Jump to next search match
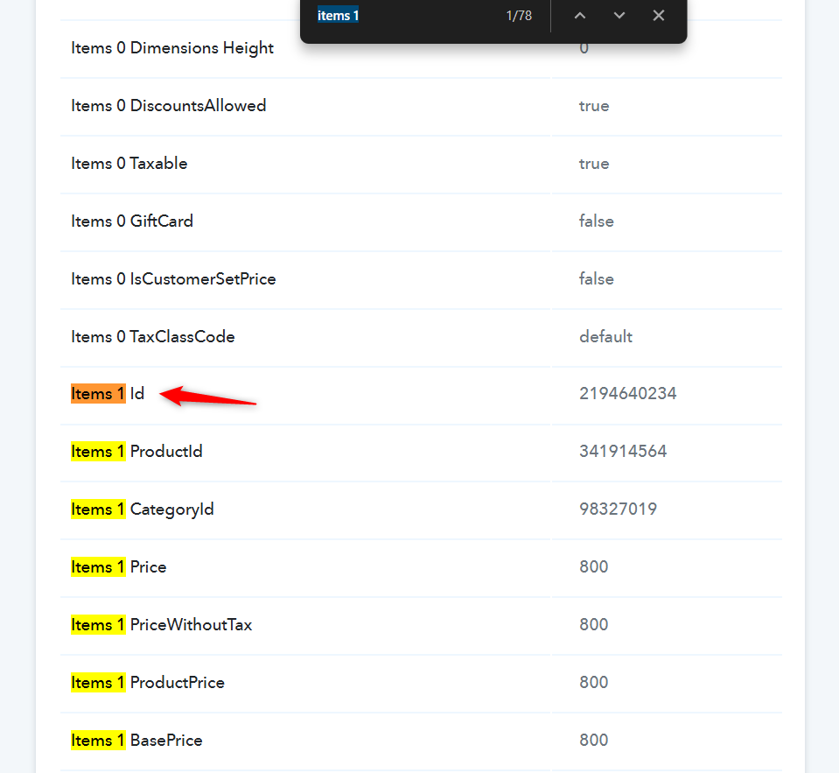Image resolution: width=839 pixels, height=773 pixels. pos(619,16)
